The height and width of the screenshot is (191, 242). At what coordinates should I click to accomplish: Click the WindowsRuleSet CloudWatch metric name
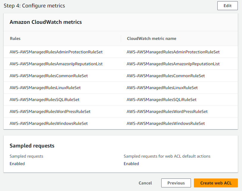point(166,123)
